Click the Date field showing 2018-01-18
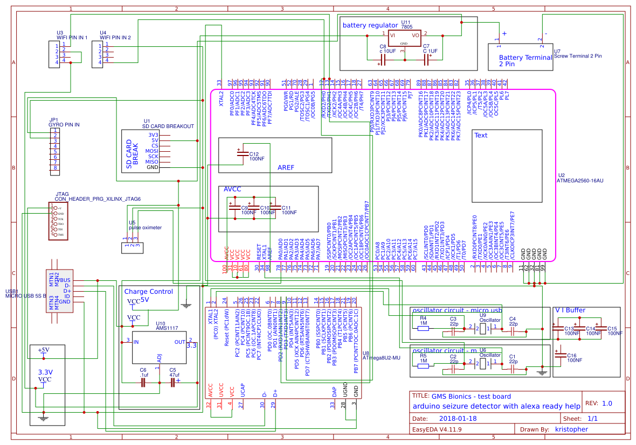636x445 pixels. (x=457, y=417)
